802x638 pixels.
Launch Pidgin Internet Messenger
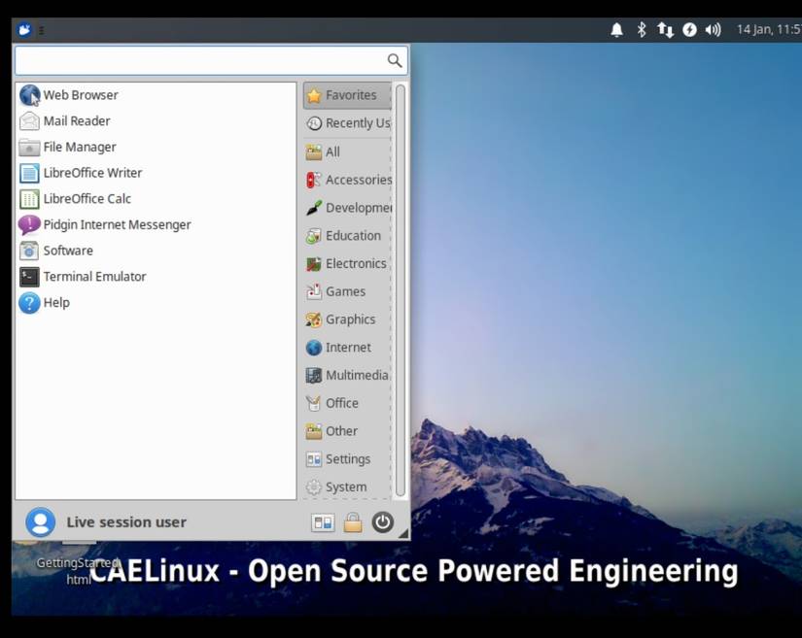tap(156, 224)
